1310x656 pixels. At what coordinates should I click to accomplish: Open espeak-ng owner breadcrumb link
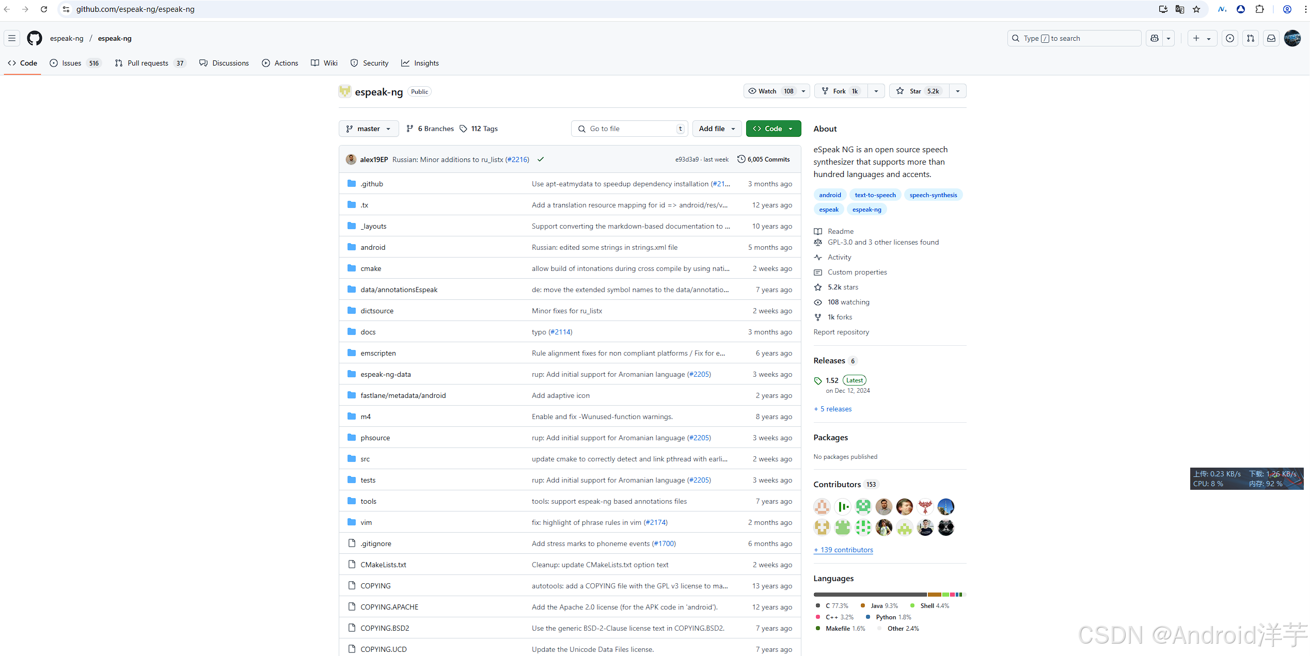click(67, 38)
